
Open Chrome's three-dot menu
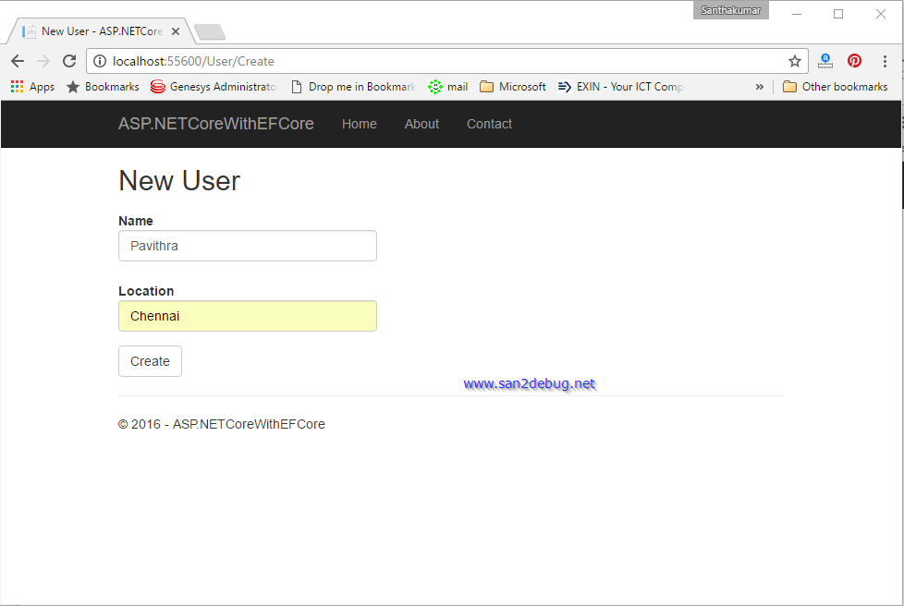[x=886, y=61]
